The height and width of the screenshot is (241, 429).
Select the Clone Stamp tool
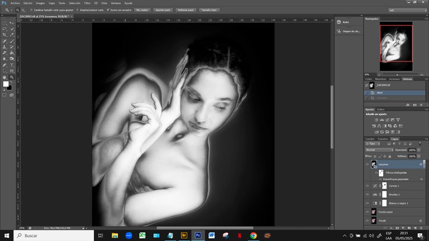(x=4, y=47)
